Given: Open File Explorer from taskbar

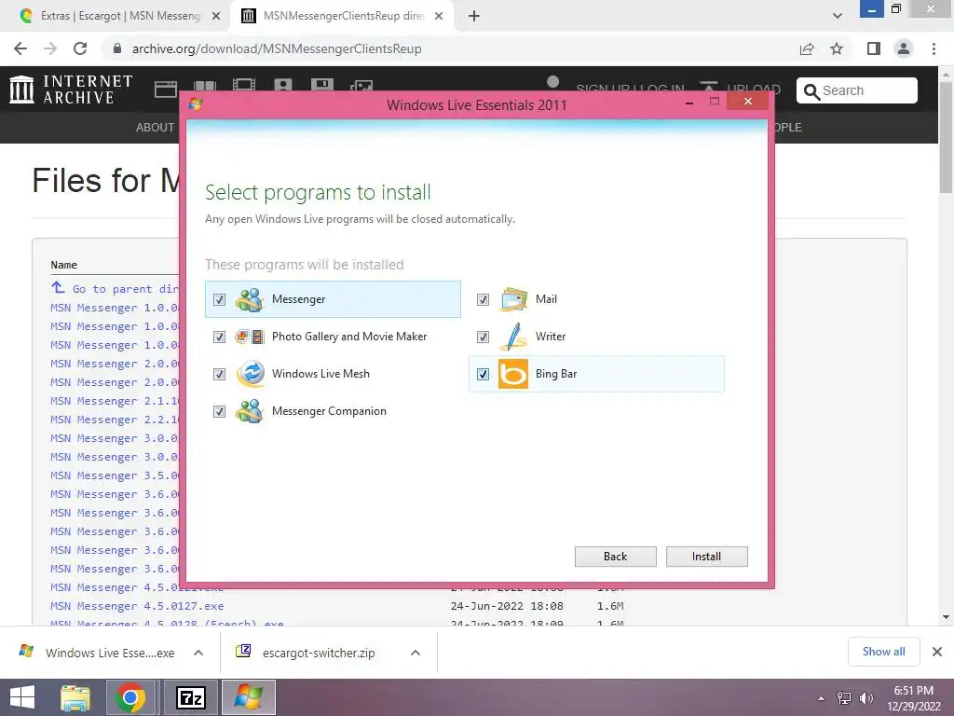Looking at the screenshot, I should [75, 697].
